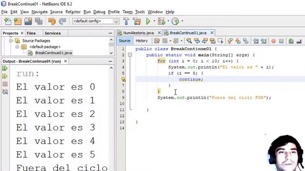Open the Debug Project dropdown arrow
Image resolution: width=305 pixels, height=171 pixels.
click(168, 21)
